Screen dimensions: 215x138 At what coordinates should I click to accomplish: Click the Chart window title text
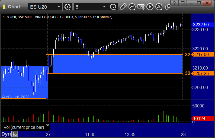14,7
